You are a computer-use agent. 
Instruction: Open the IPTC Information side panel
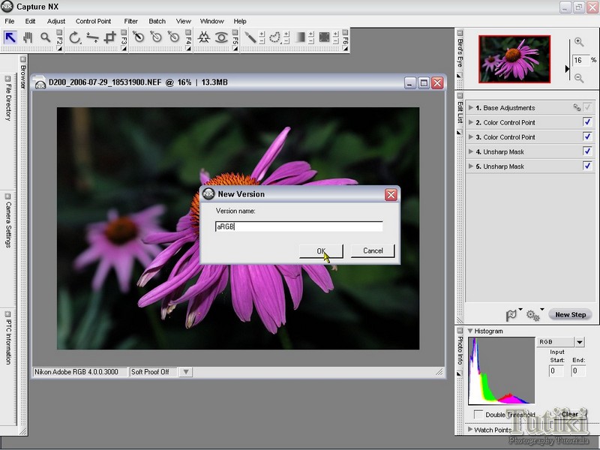click(8, 338)
